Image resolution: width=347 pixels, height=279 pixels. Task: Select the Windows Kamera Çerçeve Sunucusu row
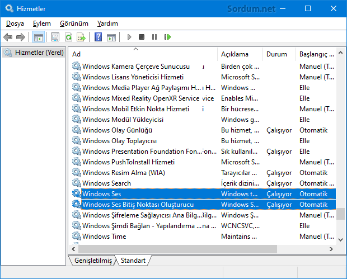pyautogui.click(x=203, y=67)
